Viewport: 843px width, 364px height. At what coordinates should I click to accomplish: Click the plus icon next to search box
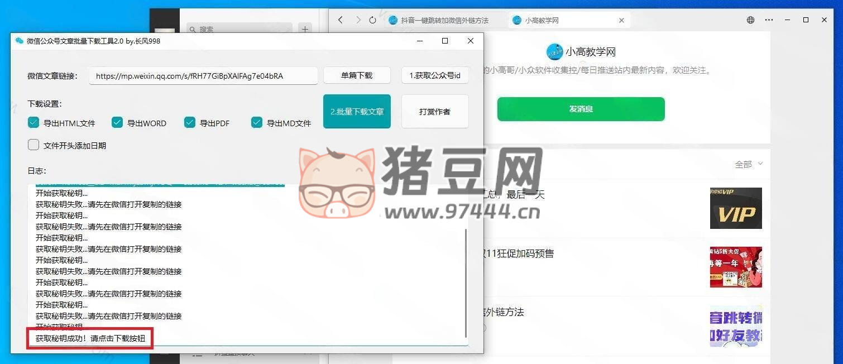(x=305, y=29)
